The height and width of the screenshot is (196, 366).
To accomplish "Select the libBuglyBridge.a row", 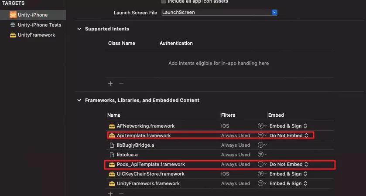I will click(219, 145).
